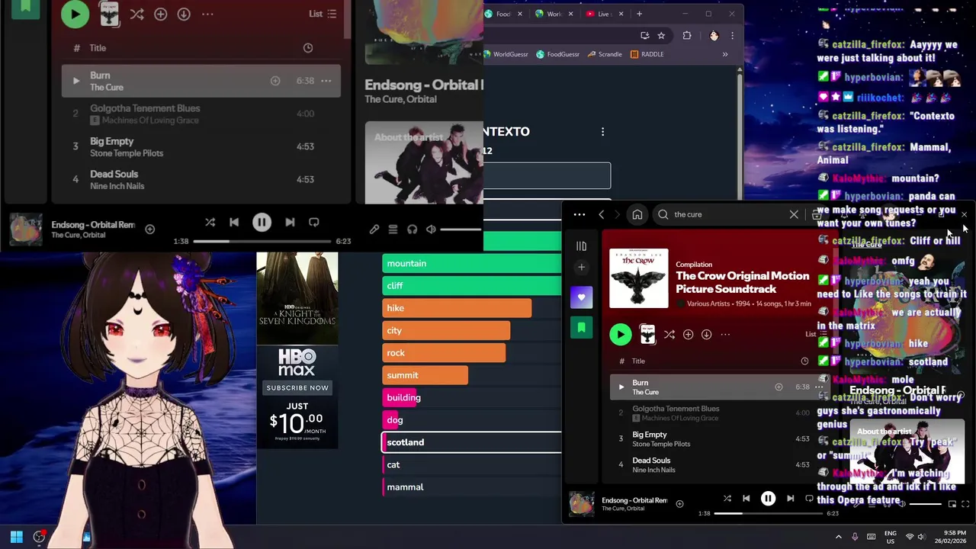Skip to next track in small Spotify player
This screenshot has width=976, height=549.
pos(790,499)
